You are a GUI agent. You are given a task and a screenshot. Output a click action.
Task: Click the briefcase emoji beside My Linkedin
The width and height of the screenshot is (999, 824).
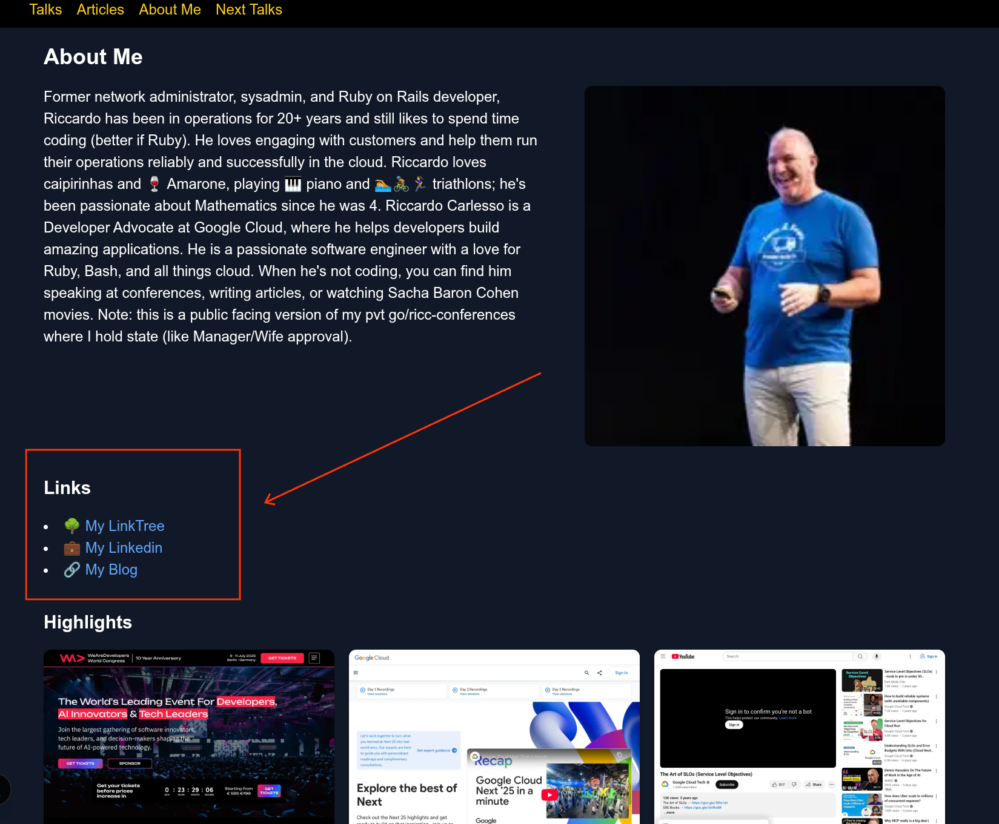(x=71, y=548)
